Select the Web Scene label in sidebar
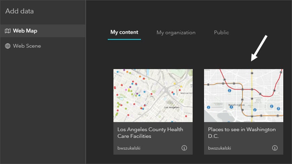 [x=27, y=46]
